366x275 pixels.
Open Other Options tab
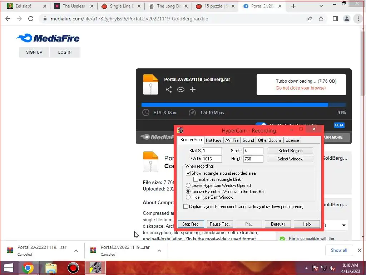coord(269,140)
